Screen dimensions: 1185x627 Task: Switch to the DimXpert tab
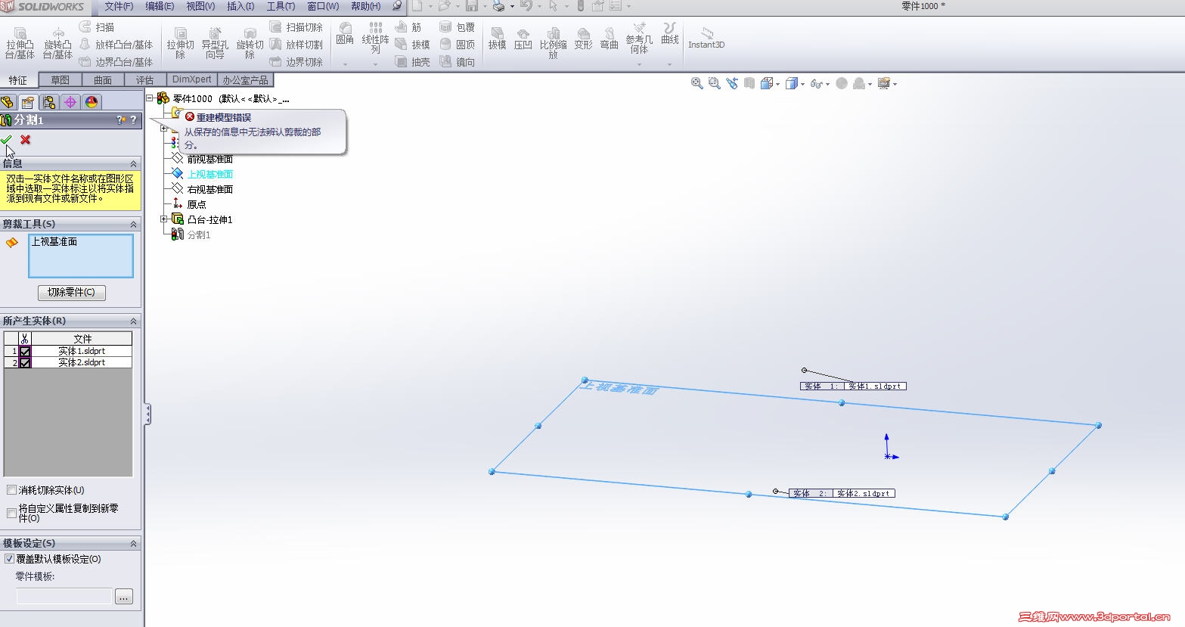pyautogui.click(x=192, y=79)
